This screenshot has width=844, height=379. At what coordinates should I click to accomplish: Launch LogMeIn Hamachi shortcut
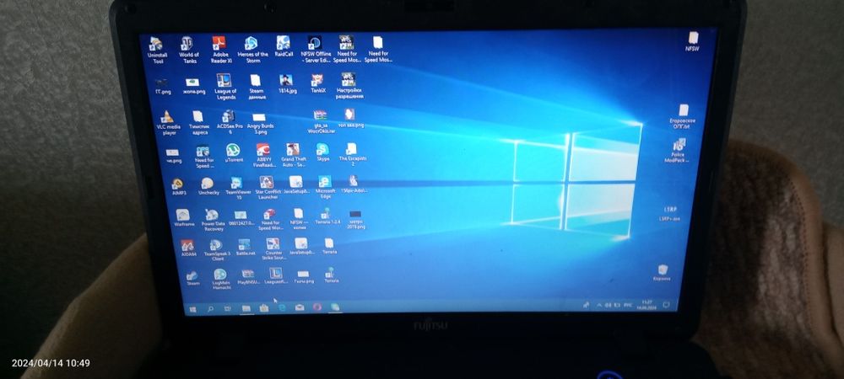point(220,280)
